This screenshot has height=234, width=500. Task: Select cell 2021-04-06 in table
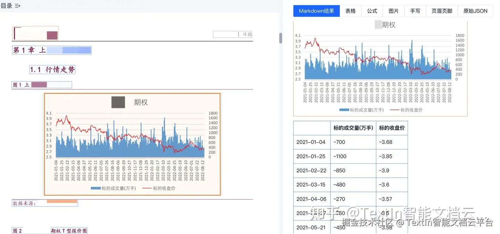pyautogui.click(x=312, y=199)
